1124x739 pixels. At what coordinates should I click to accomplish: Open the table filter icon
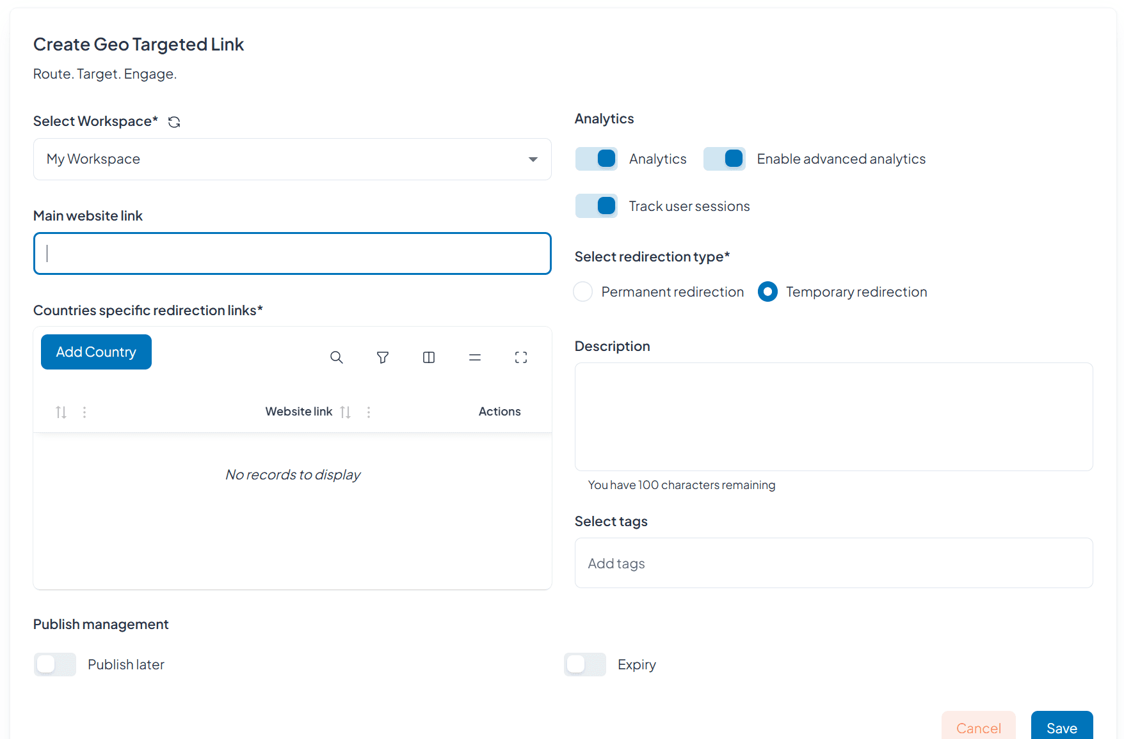tap(383, 357)
